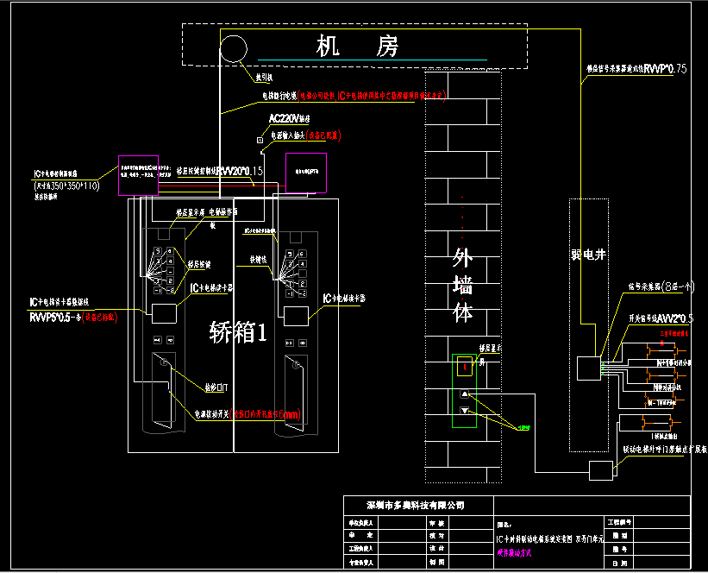Click the RVV20*0.15 cable annotation
Viewport: 708px width, 573px height.
click(x=239, y=171)
